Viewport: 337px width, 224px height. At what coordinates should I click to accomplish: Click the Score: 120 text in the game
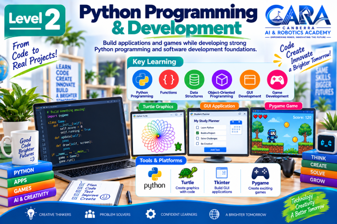point(302,118)
